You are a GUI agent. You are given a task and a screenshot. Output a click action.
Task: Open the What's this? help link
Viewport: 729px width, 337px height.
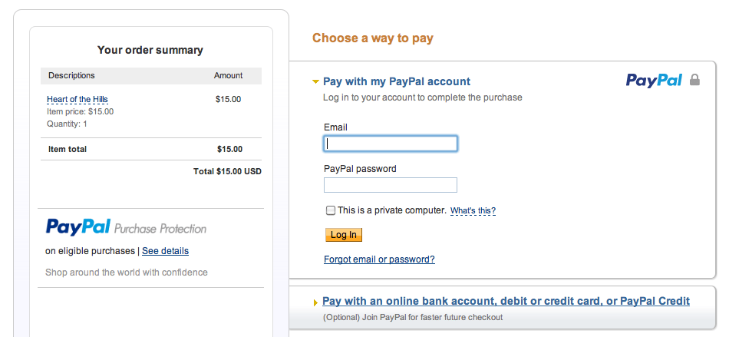473,211
